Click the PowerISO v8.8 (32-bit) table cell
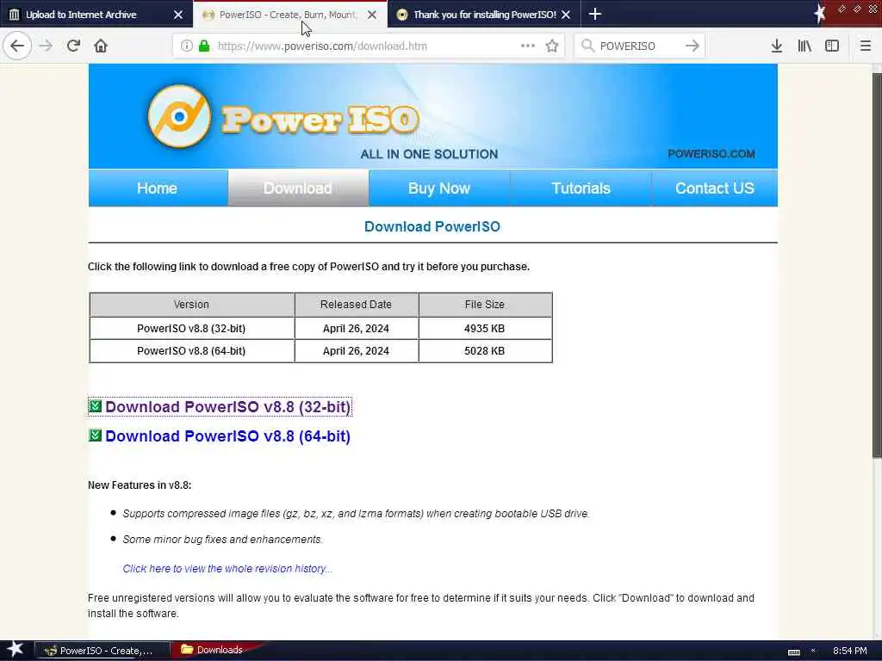 coord(191,328)
